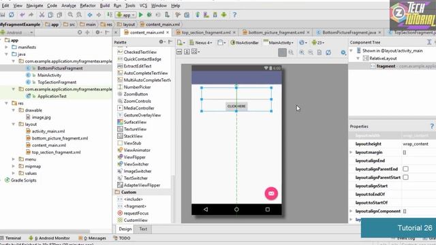Screen dimensions: 436x245
Task: Click the Help question mark toolbar icon
Action: point(234,15)
